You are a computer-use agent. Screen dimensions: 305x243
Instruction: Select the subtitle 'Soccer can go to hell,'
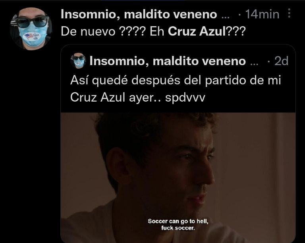pyautogui.click(x=178, y=221)
